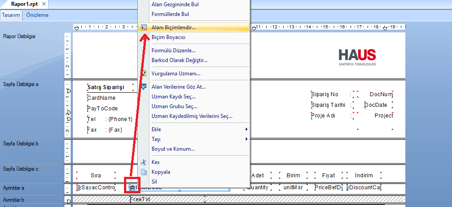
Task: Choose Formülü Düzenle from context menu
Action: [x=173, y=51]
